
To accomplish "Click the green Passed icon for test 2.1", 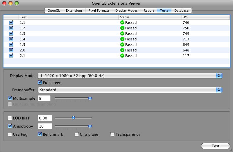I will (x=122, y=56).
